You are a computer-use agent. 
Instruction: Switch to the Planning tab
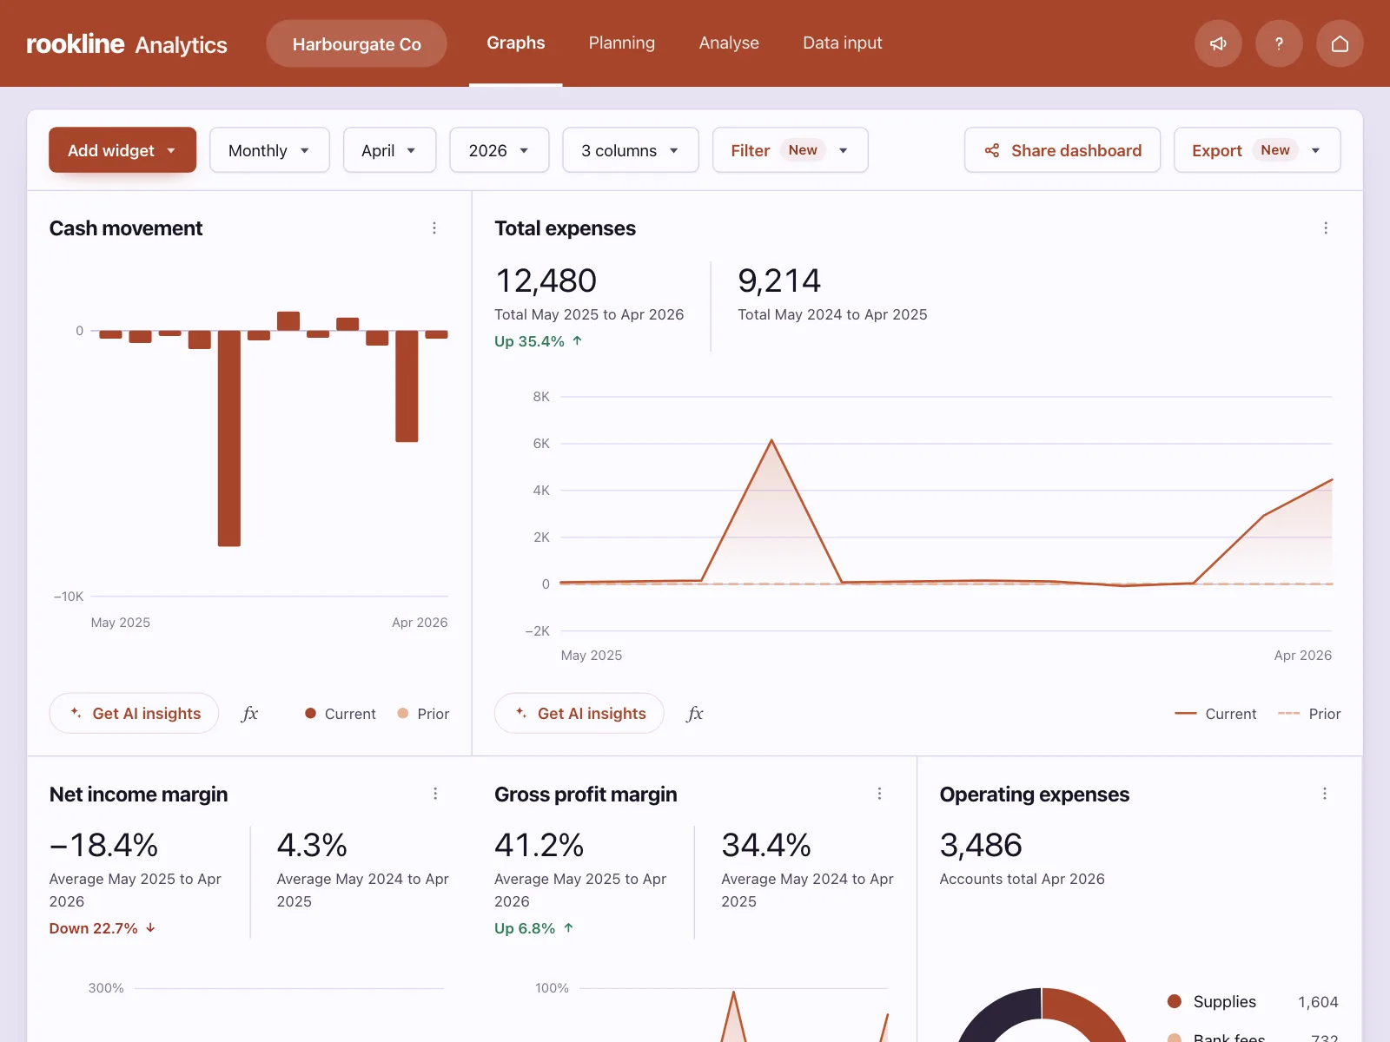(x=622, y=43)
